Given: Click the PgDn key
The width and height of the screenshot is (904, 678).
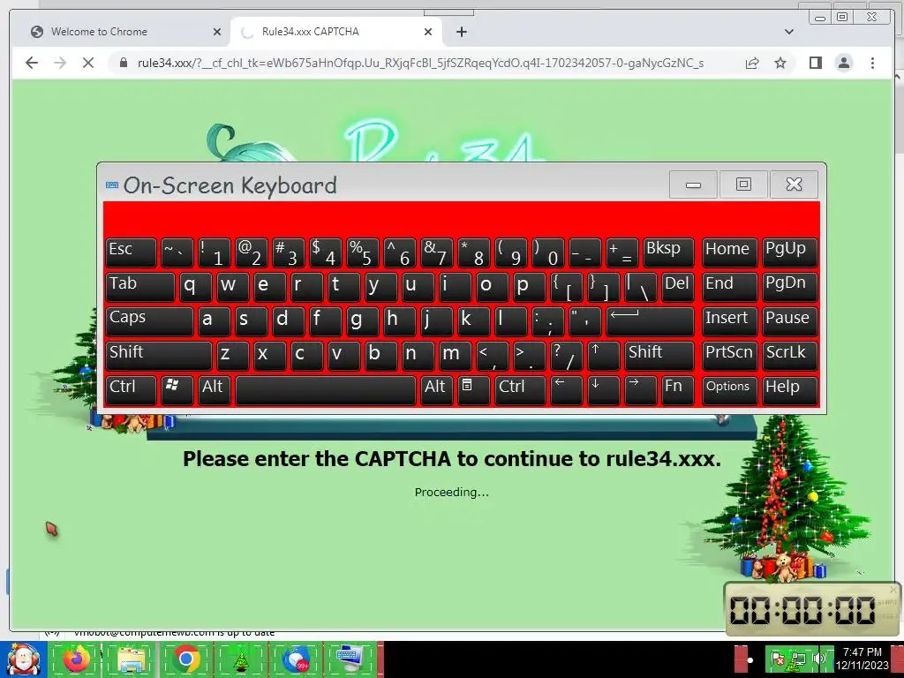Looking at the screenshot, I should point(789,287).
